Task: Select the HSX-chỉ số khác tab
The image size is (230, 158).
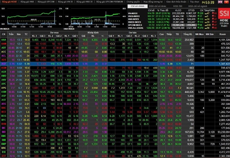Action: click(x=157, y=6)
